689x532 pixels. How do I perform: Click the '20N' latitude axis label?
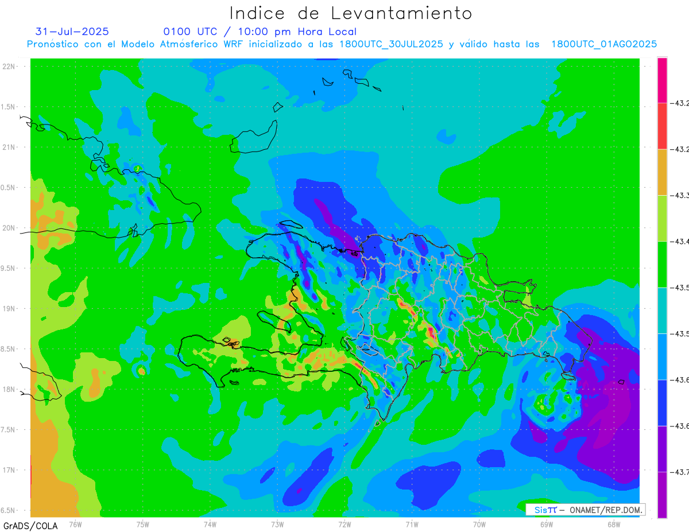(10, 228)
